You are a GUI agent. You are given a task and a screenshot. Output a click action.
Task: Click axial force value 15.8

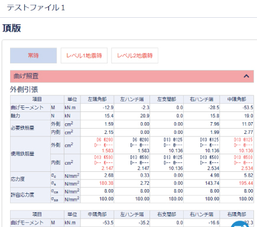point(214,116)
